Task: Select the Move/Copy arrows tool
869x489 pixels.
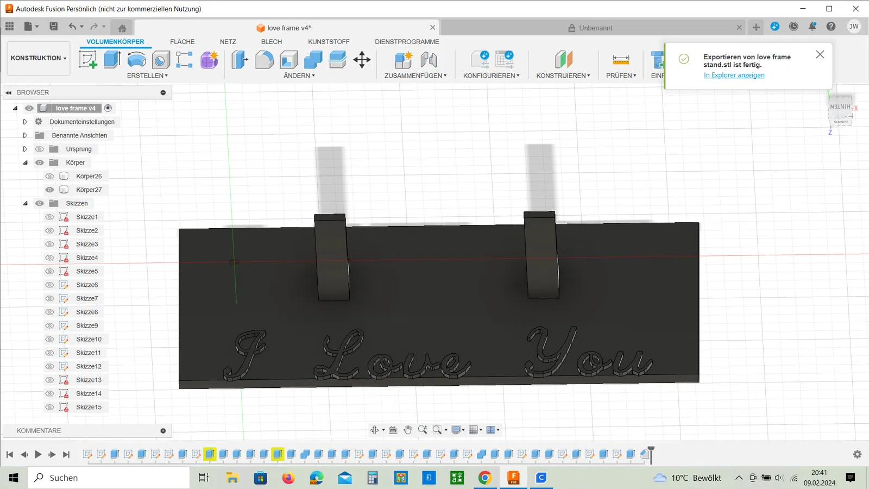Action: [362, 59]
